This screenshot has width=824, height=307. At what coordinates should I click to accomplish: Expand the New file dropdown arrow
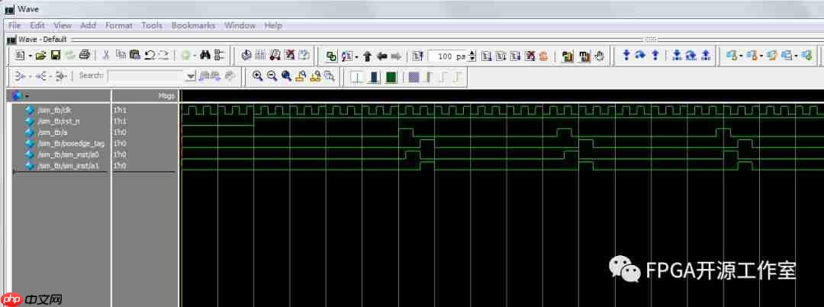point(30,56)
